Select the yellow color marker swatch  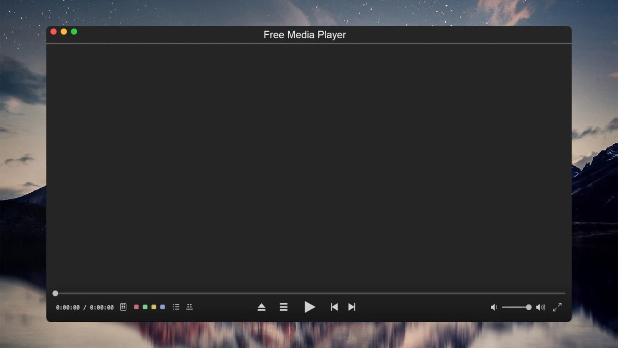(153, 307)
